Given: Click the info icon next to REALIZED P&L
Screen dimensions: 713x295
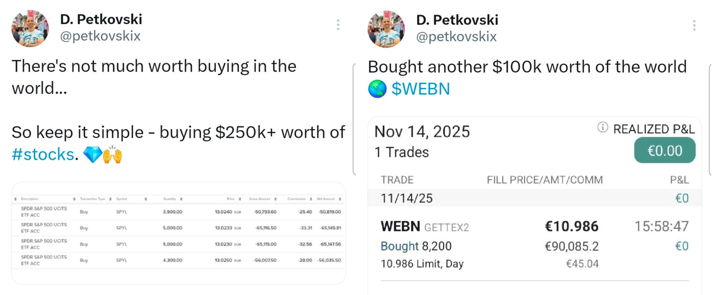Looking at the screenshot, I should (x=603, y=128).
